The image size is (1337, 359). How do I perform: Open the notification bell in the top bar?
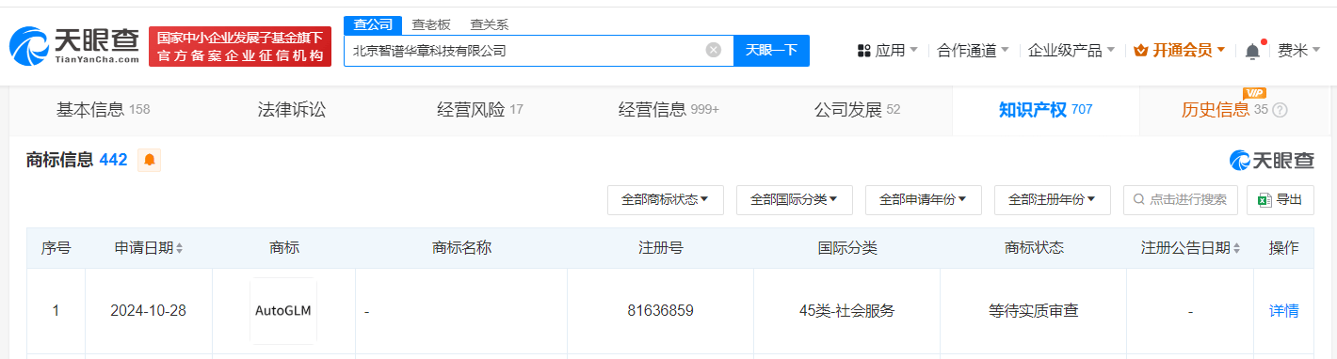[1252, 51]
